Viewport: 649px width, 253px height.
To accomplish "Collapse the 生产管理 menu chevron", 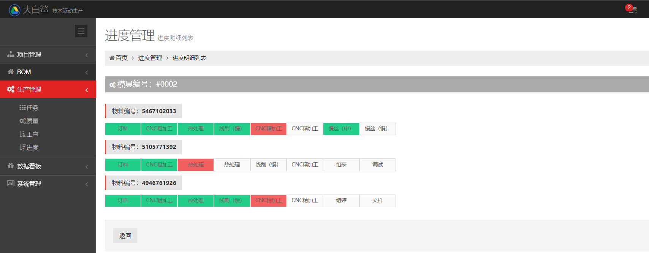I will (x=87, y=90).
